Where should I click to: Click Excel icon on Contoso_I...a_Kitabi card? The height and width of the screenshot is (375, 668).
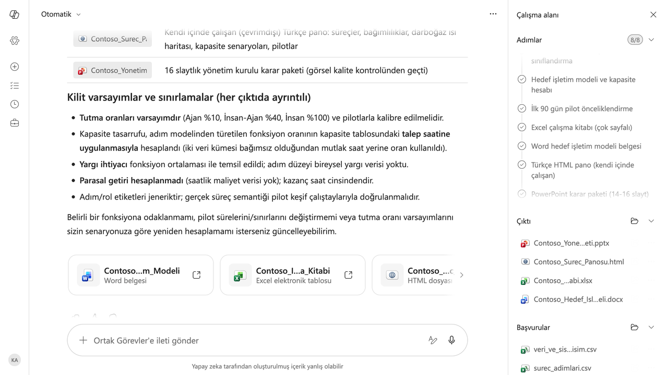(x=240, y=276)
